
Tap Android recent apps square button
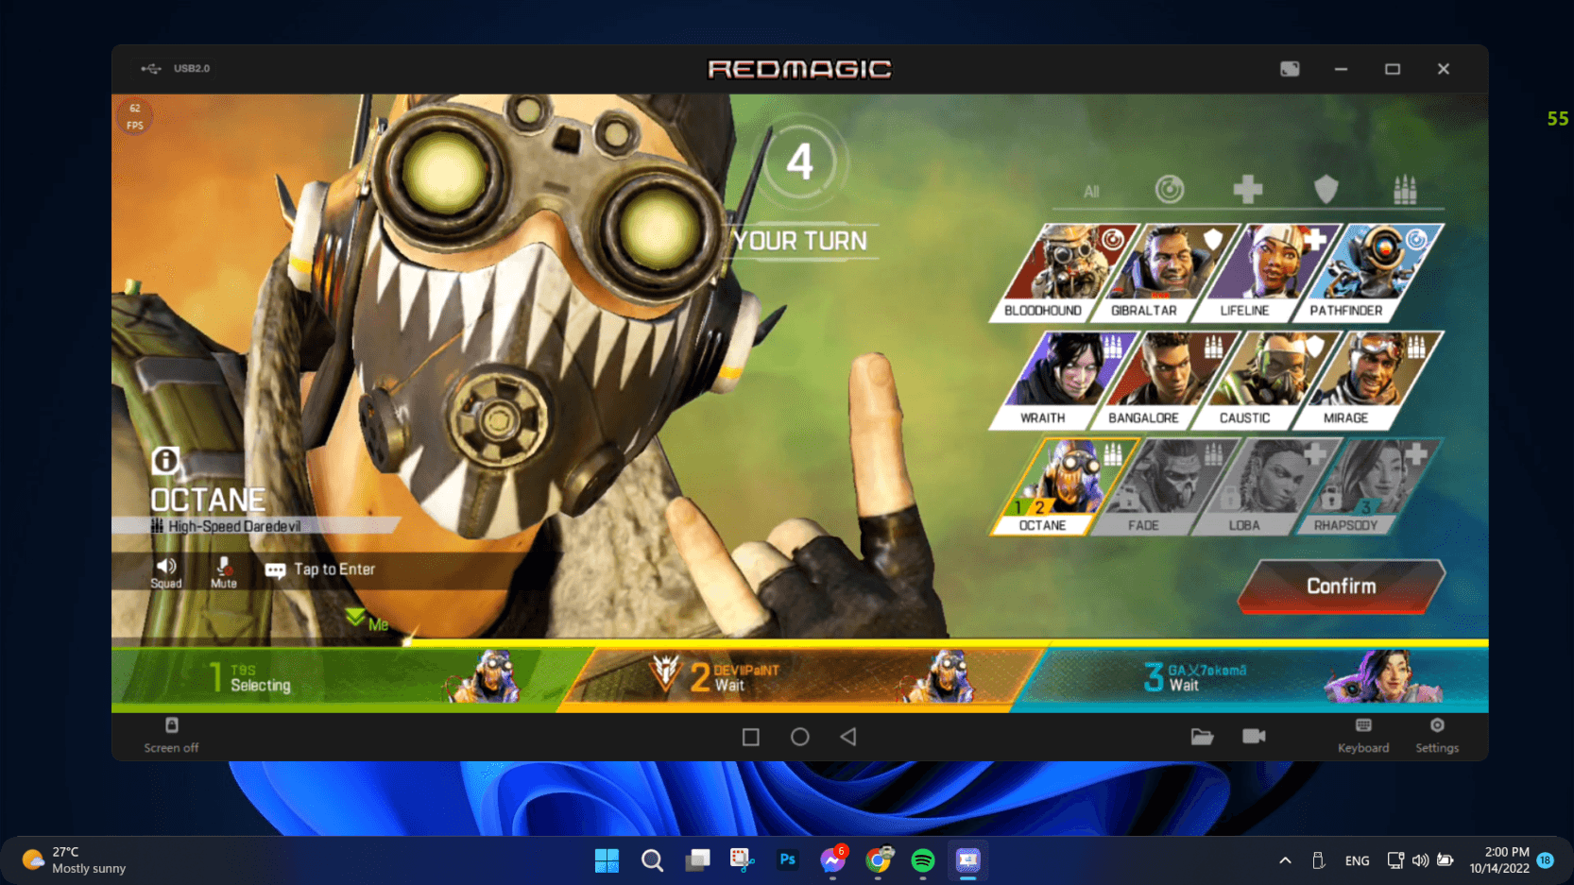pos(751,737)
